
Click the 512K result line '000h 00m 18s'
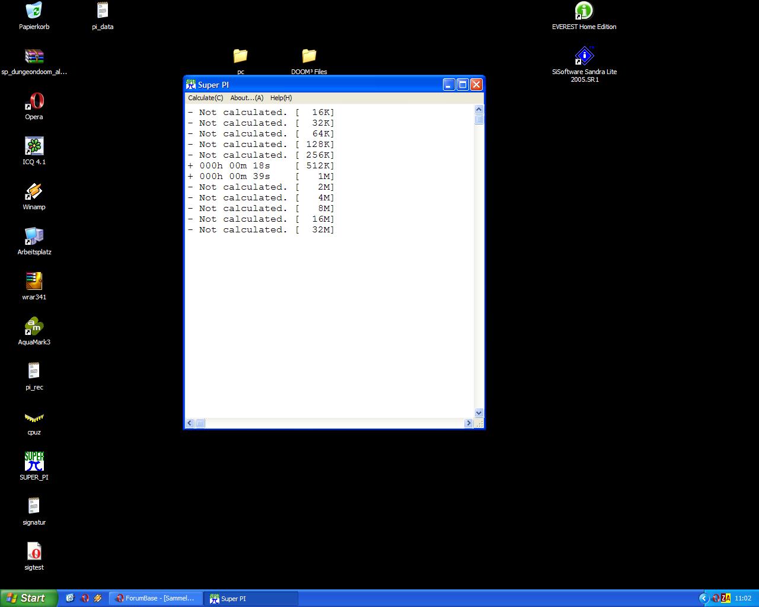click(261, 166)
